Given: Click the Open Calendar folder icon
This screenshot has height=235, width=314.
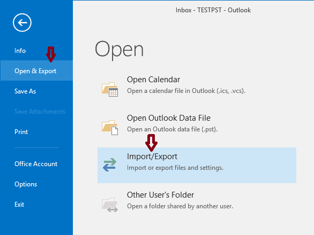Looking at the screenshot, I should pyautogui.click(x=110, y=89).
